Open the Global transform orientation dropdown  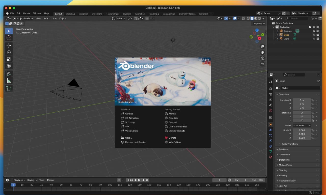click(x=119, y=18)
